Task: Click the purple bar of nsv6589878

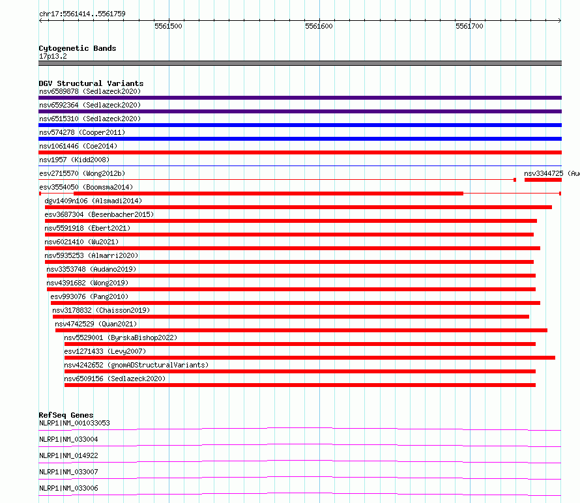Action: (x=300, y=98)
